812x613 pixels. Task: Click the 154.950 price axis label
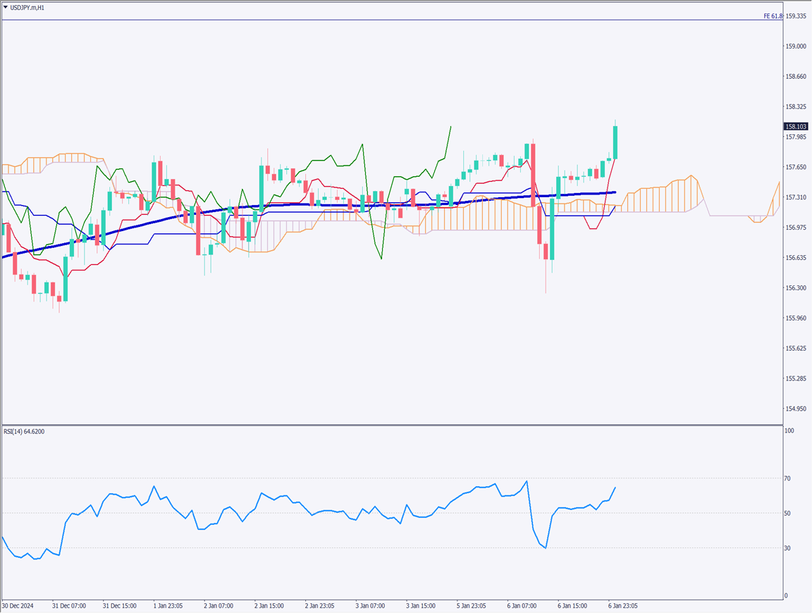(x=796, y=409)
